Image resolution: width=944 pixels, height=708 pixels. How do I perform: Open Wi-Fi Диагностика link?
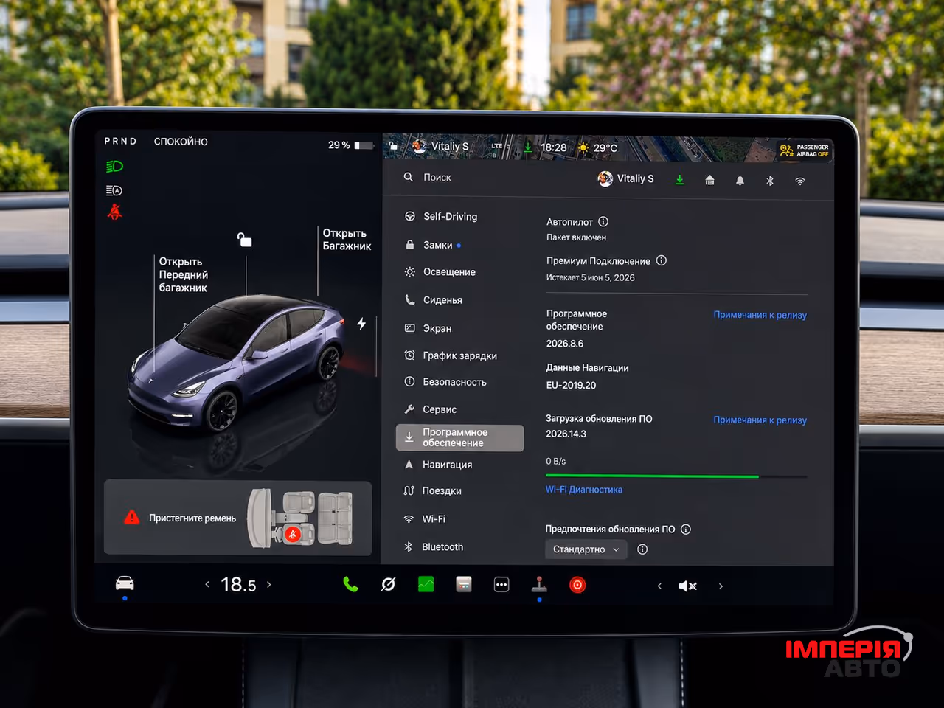(x=584, y=490)
